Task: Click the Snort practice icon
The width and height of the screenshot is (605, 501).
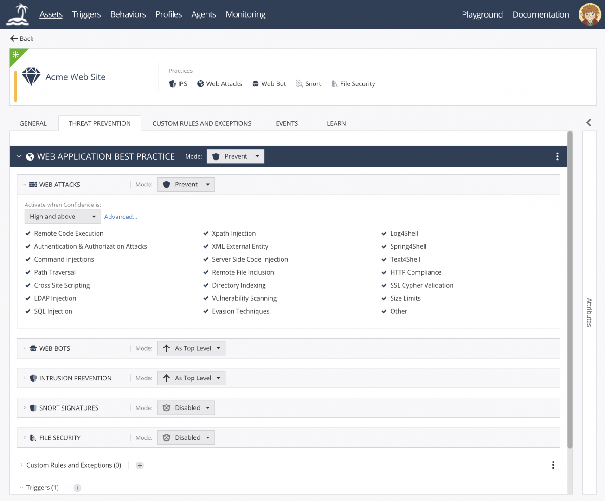Action: 299,84
